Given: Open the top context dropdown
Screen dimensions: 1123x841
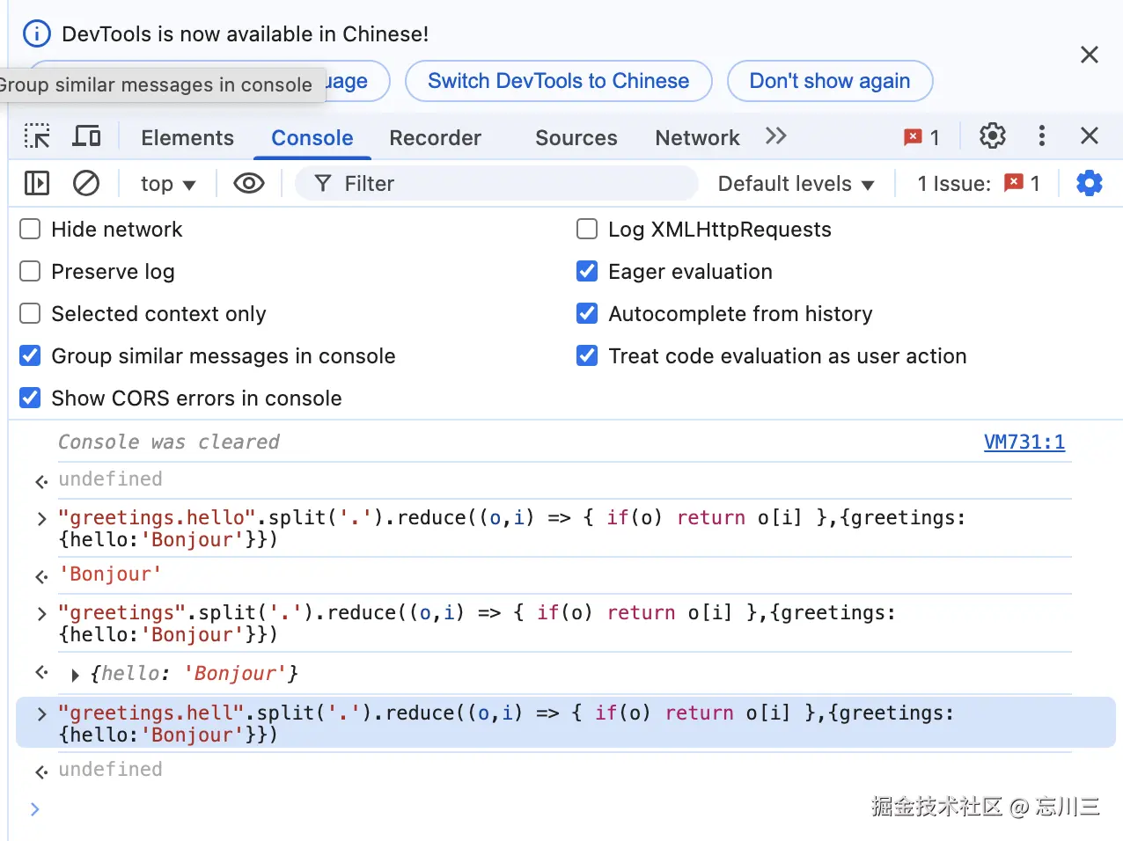Looking at the screenshot, I should point(167,184).
